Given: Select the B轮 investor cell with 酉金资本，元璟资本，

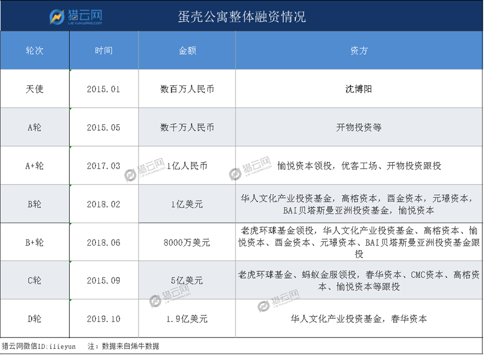Looking at the screenshot, I should 359,204.
